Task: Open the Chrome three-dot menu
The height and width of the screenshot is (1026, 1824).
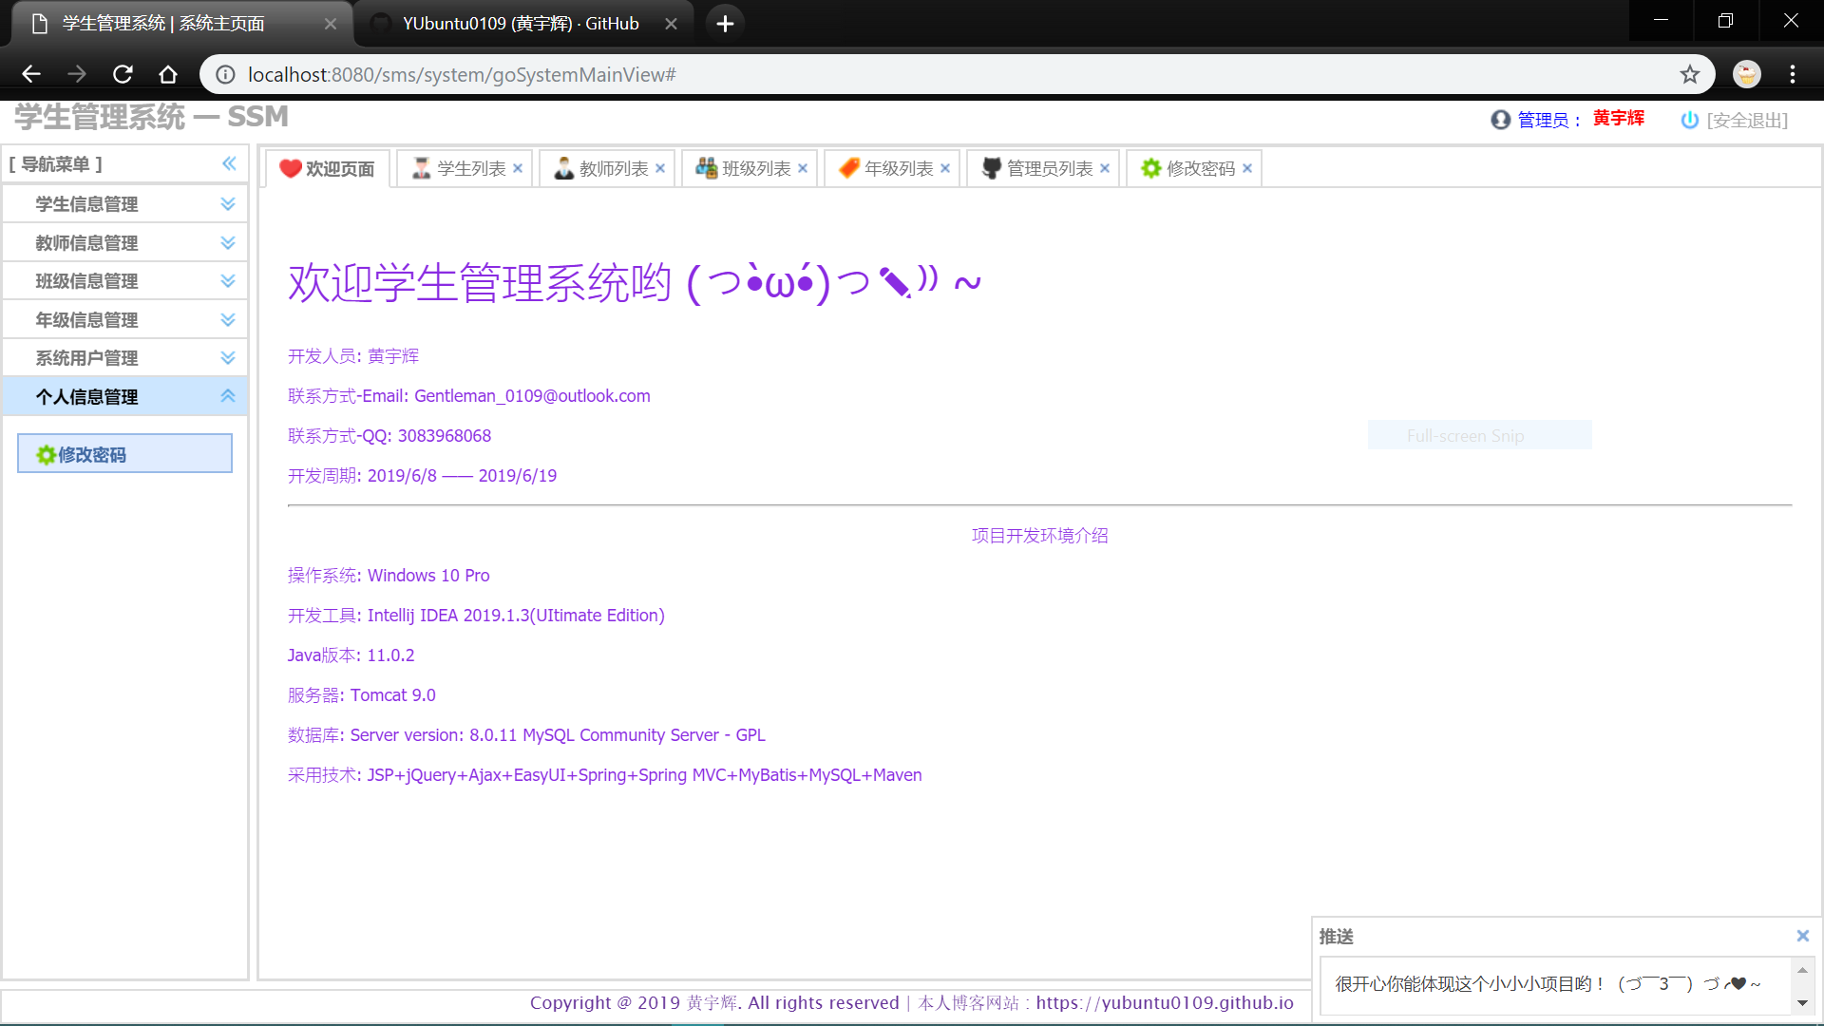Action: tap(1793, 74)
